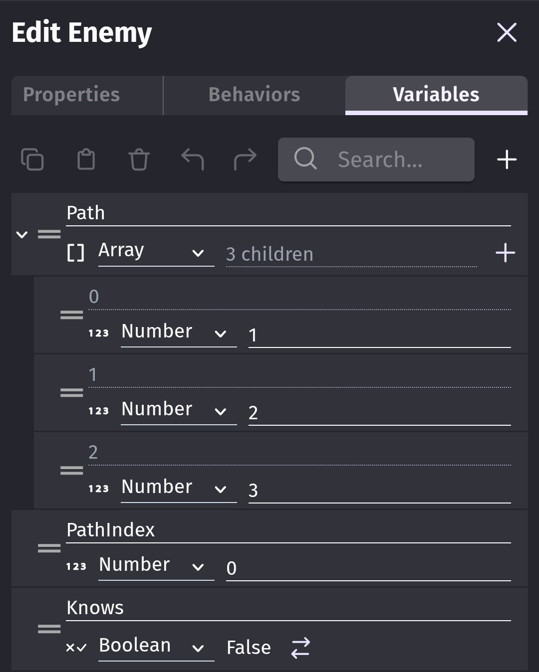Click the drag handle of the Knows variable
This screenshot has width=539, height=672.
click(x=49, y=629)
